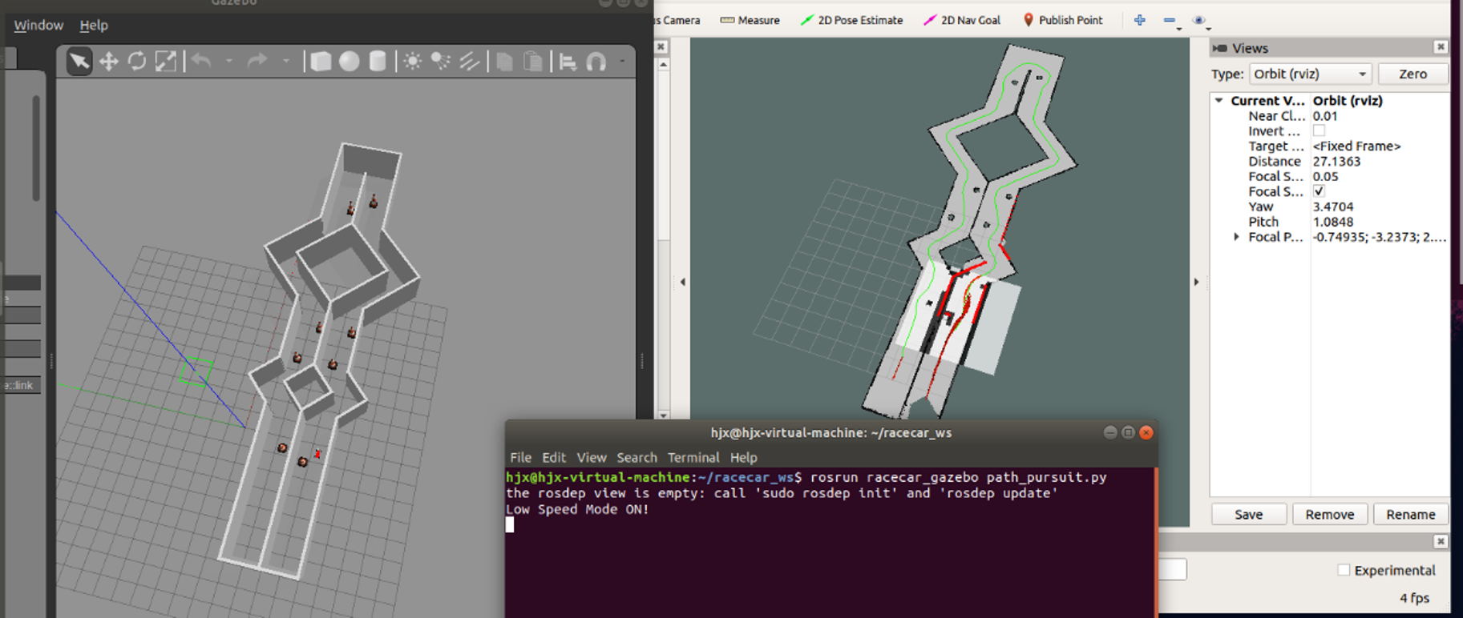Add a spot light in Gazebo
This screenshot has height=618, width=1463.
pyautogui.click(x=440, y=62)
